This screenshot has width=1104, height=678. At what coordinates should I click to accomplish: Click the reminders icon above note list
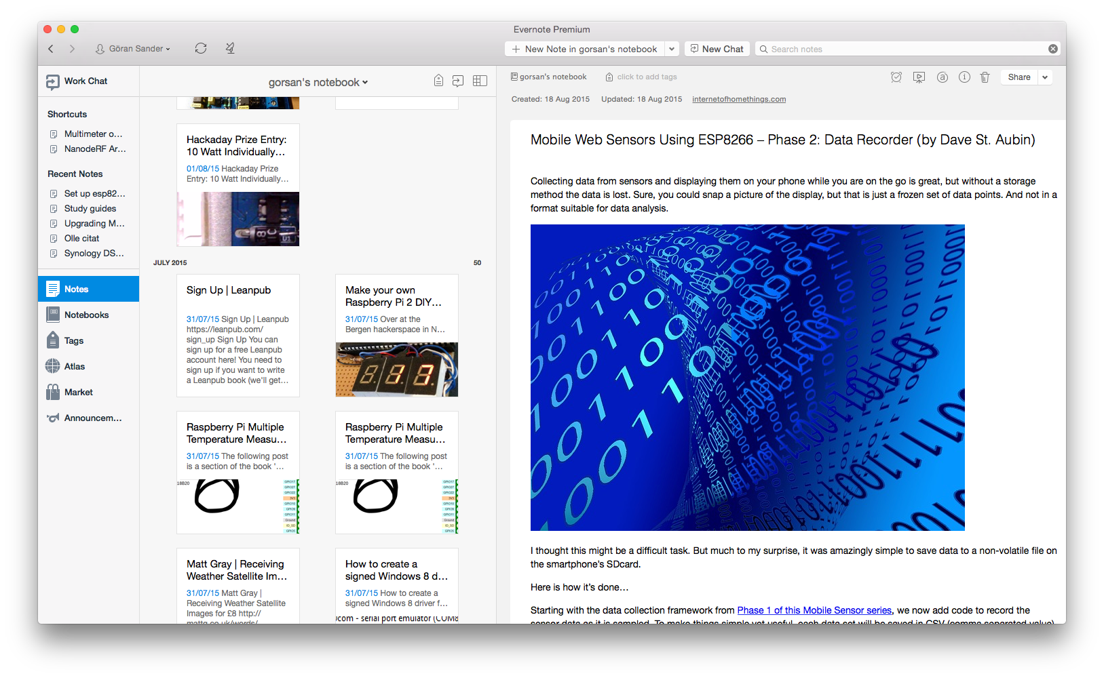coord(439,81)
